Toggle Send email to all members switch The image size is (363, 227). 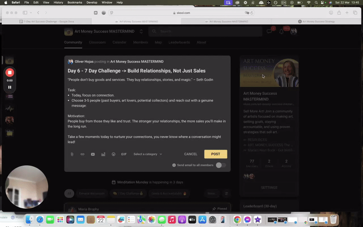(220, 165)
